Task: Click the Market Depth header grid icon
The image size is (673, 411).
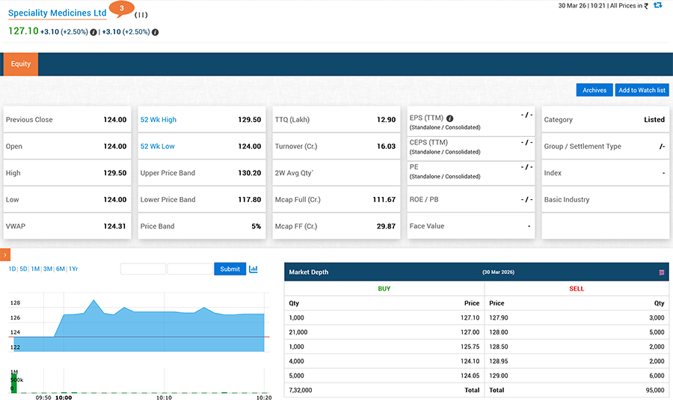Action: coord(662,273)
